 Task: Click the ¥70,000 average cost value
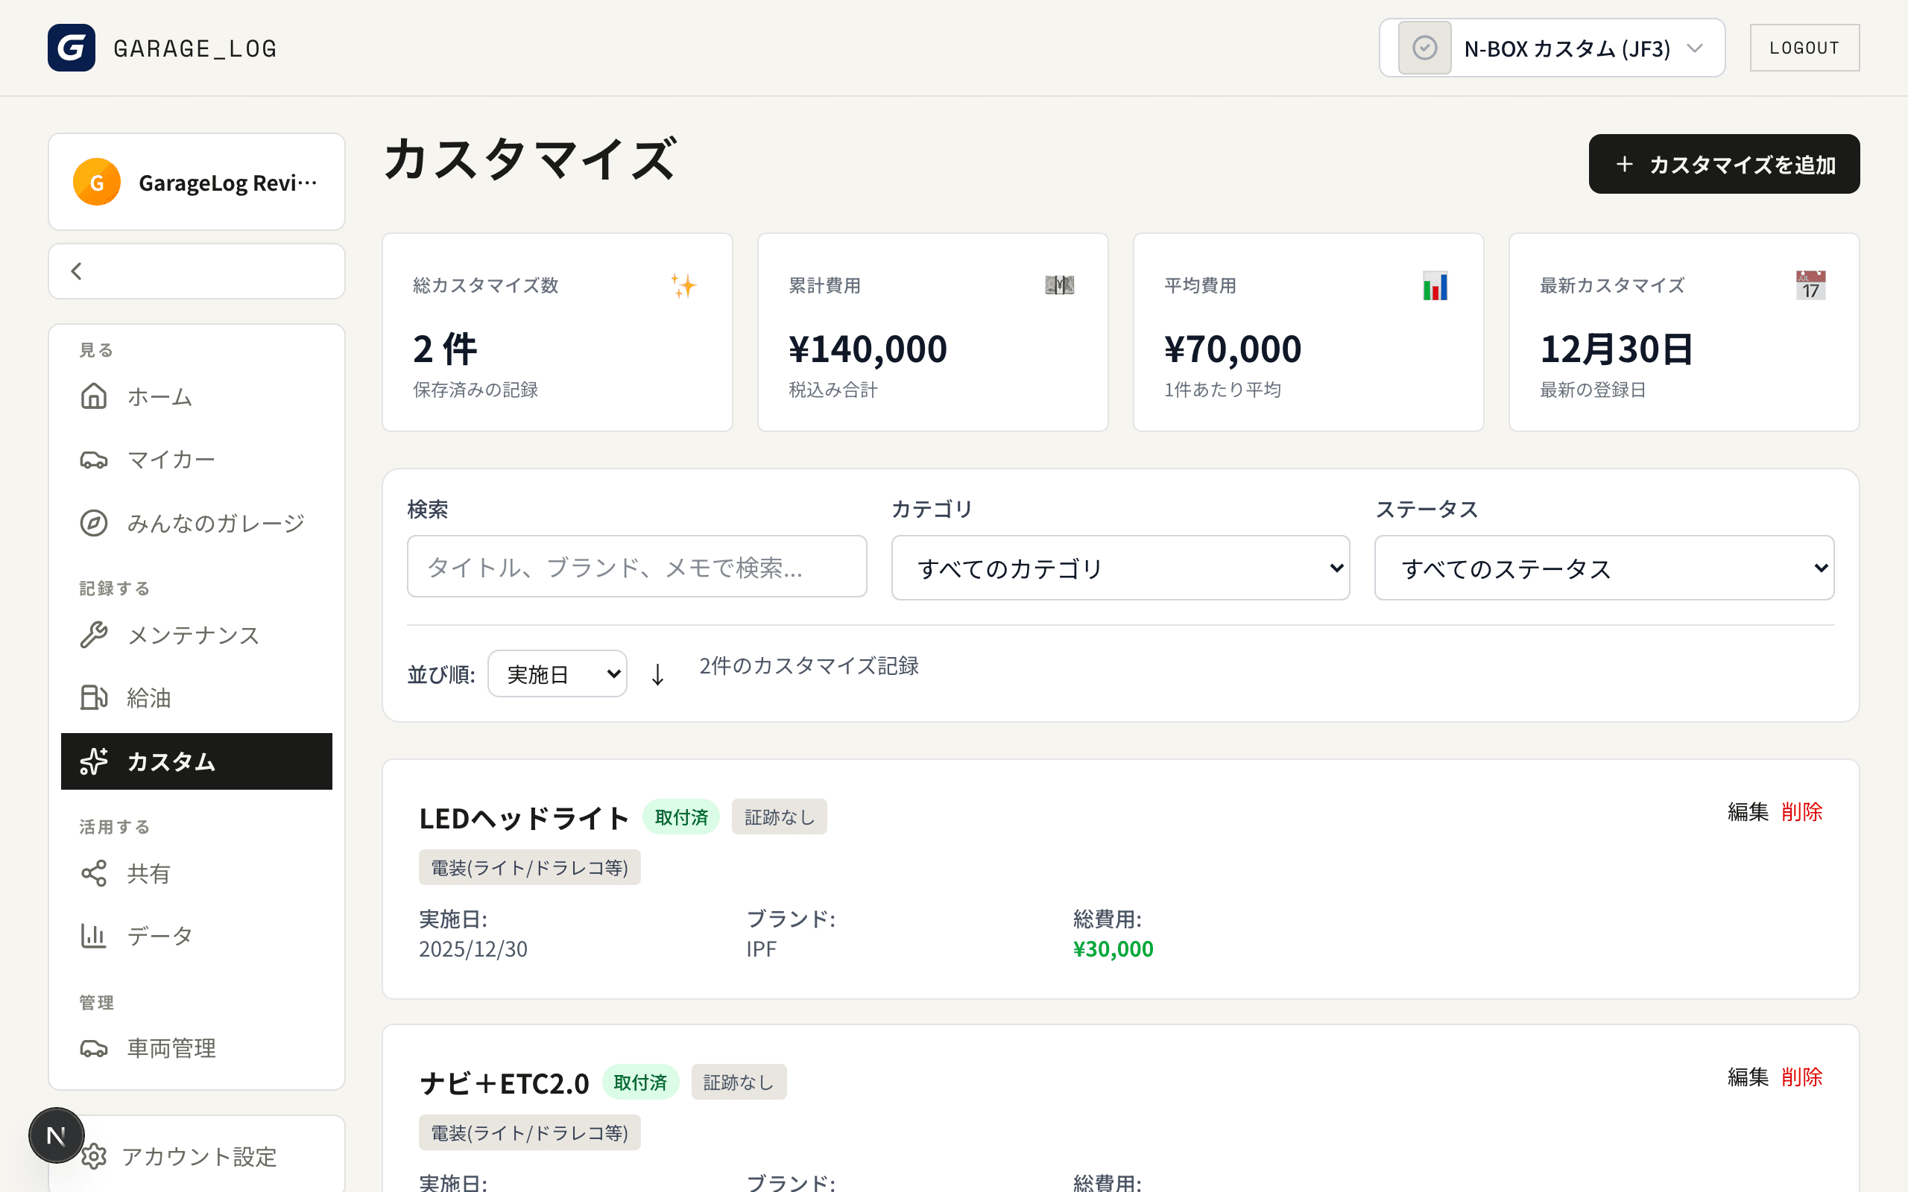tap(1232, 349)
